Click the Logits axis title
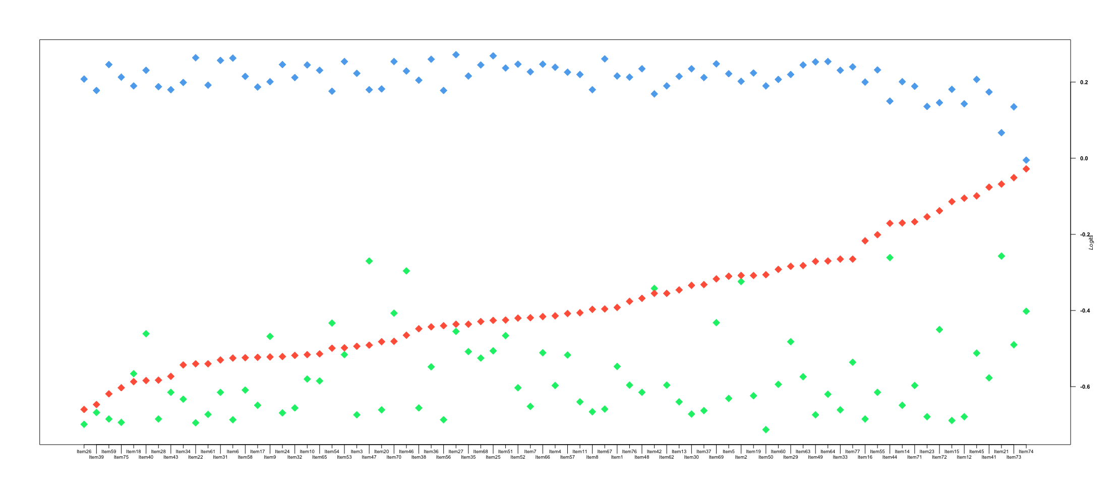Image resolution: width=1120 pixels, height=494 pixels. 1091,242
